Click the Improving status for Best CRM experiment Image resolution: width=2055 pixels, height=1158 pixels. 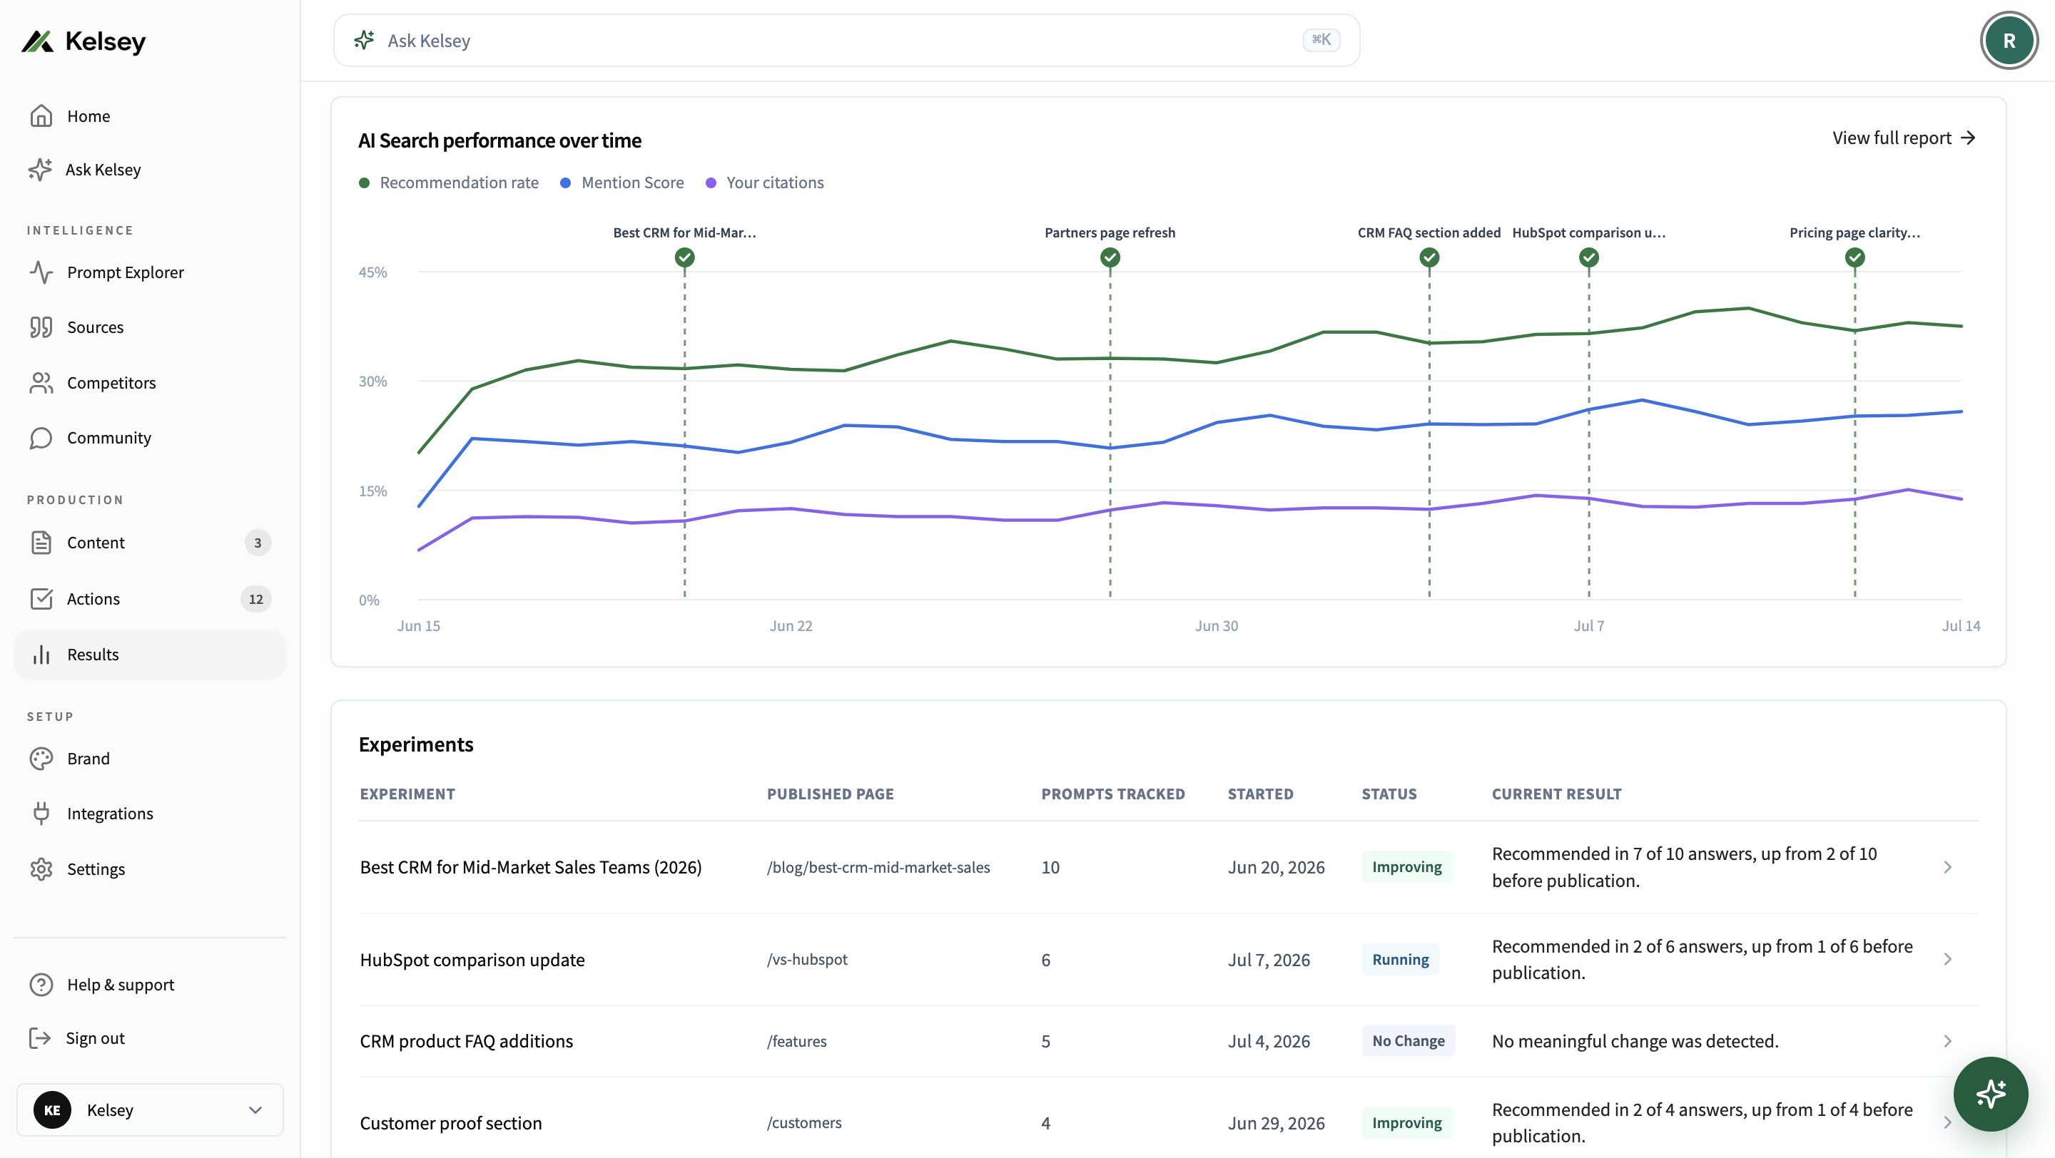click(1407, 867)
